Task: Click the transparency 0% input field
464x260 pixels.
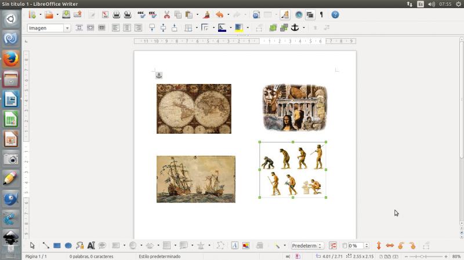Action: point(356,246)
